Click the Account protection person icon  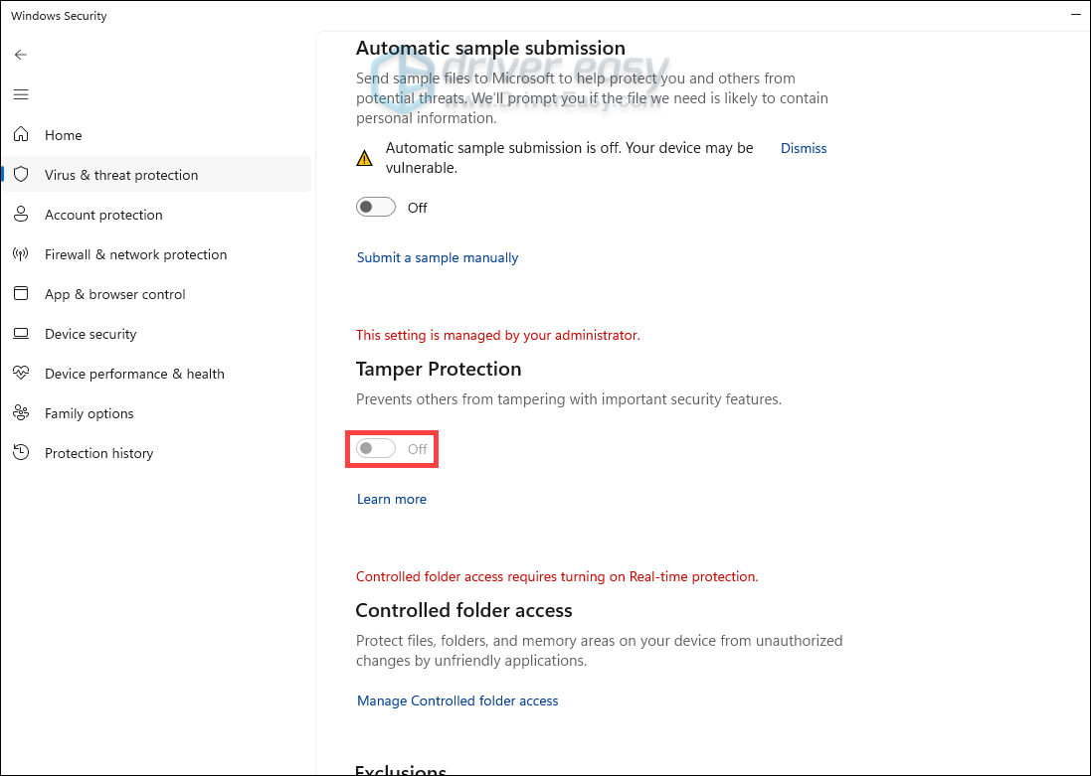point(21,215)
